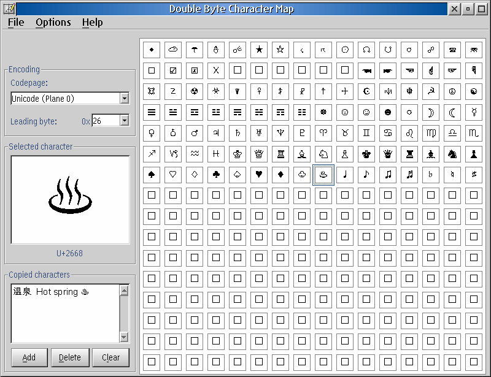This screenshot has height=377, width=491.
Task: Open the Options menu
Action: (53, 23)
